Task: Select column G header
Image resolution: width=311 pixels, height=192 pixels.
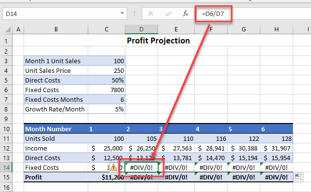Action: coord(244,29)
